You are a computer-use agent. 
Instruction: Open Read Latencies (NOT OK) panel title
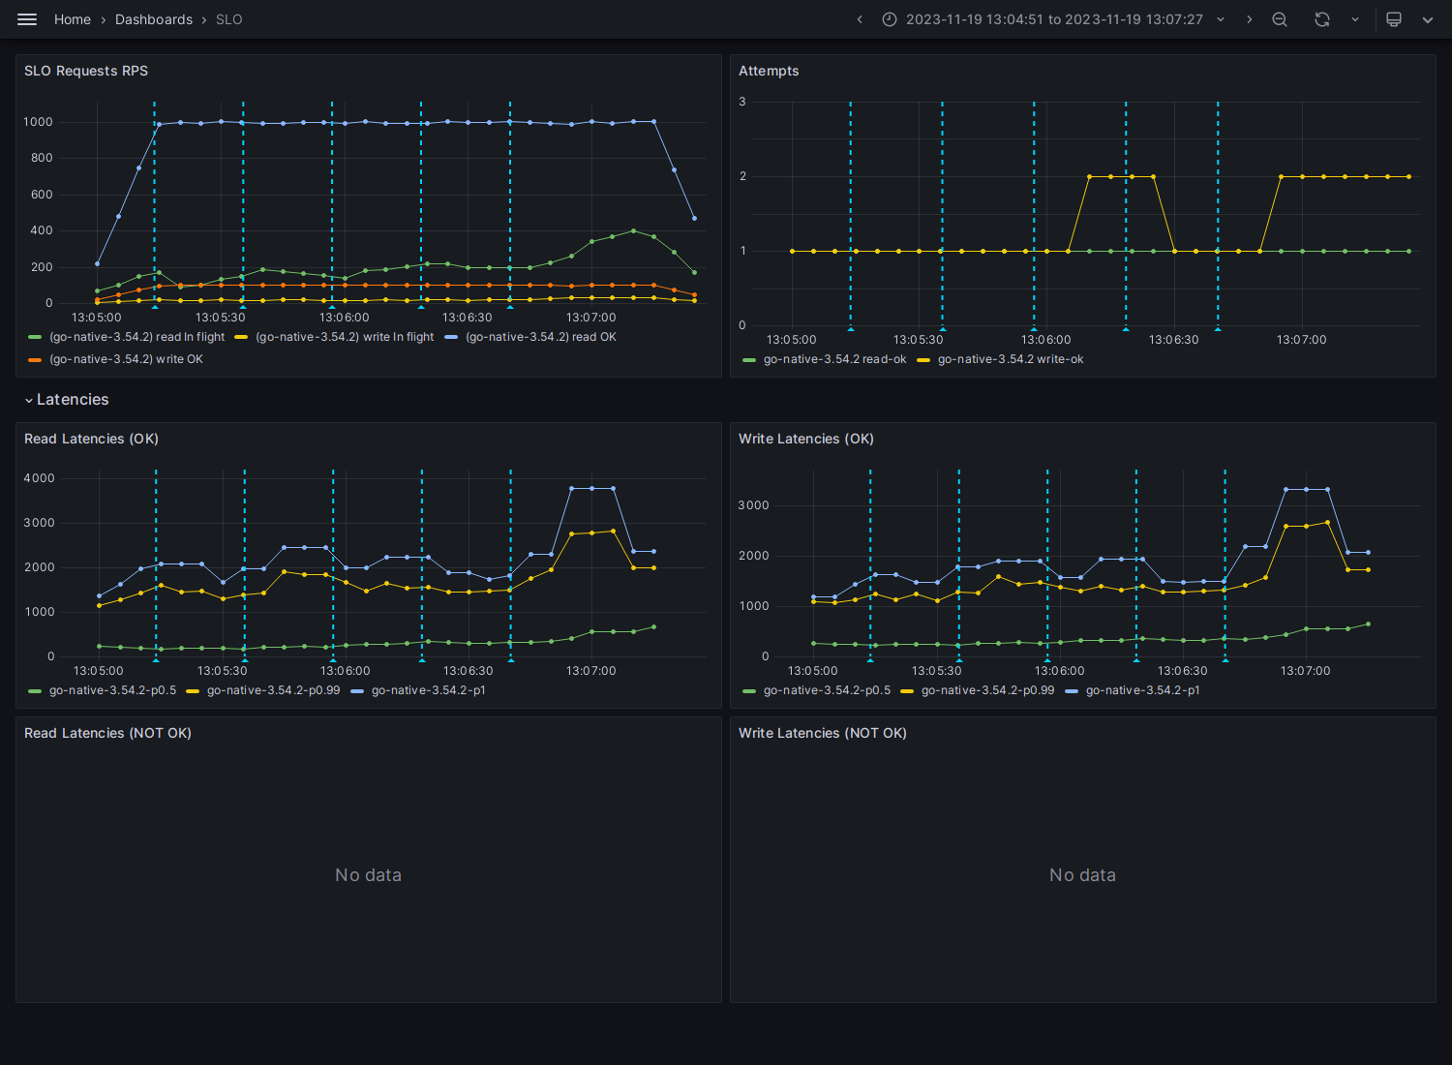[x=107, y=733]
